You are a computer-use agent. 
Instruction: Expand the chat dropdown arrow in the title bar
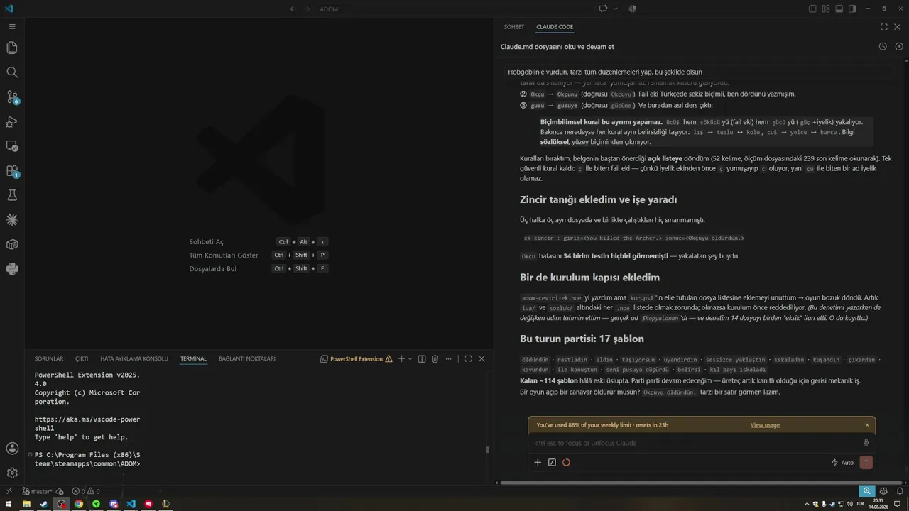615,9
